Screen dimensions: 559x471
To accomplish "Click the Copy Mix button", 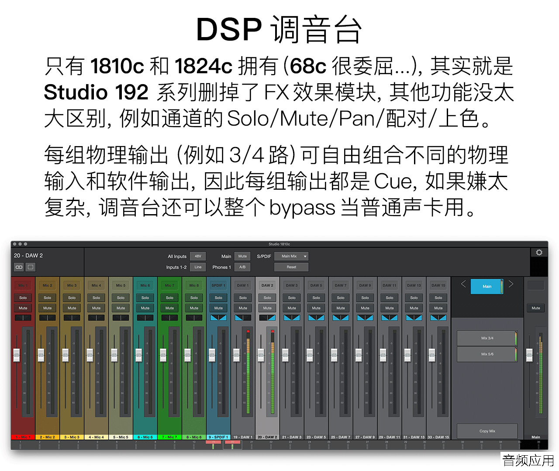I will click(x=487, y=431).
